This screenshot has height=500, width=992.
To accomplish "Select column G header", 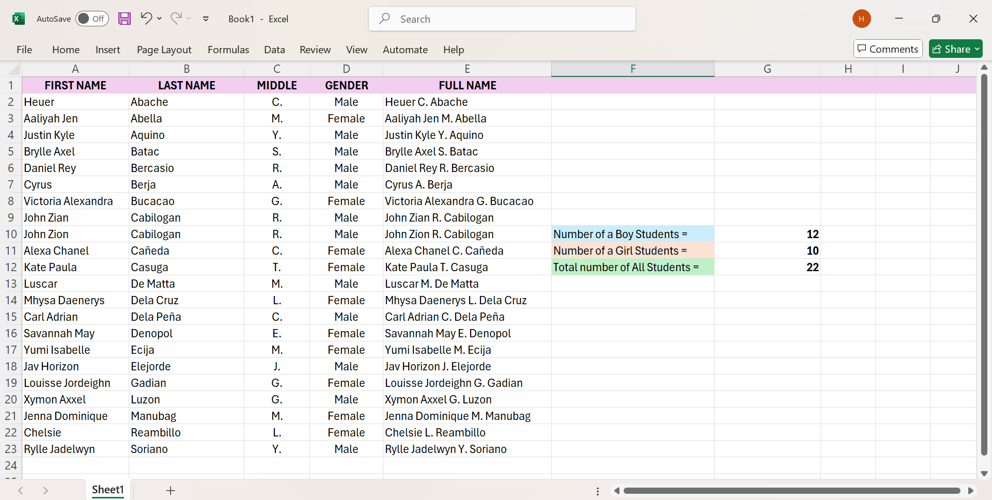I will pos(767,69).
